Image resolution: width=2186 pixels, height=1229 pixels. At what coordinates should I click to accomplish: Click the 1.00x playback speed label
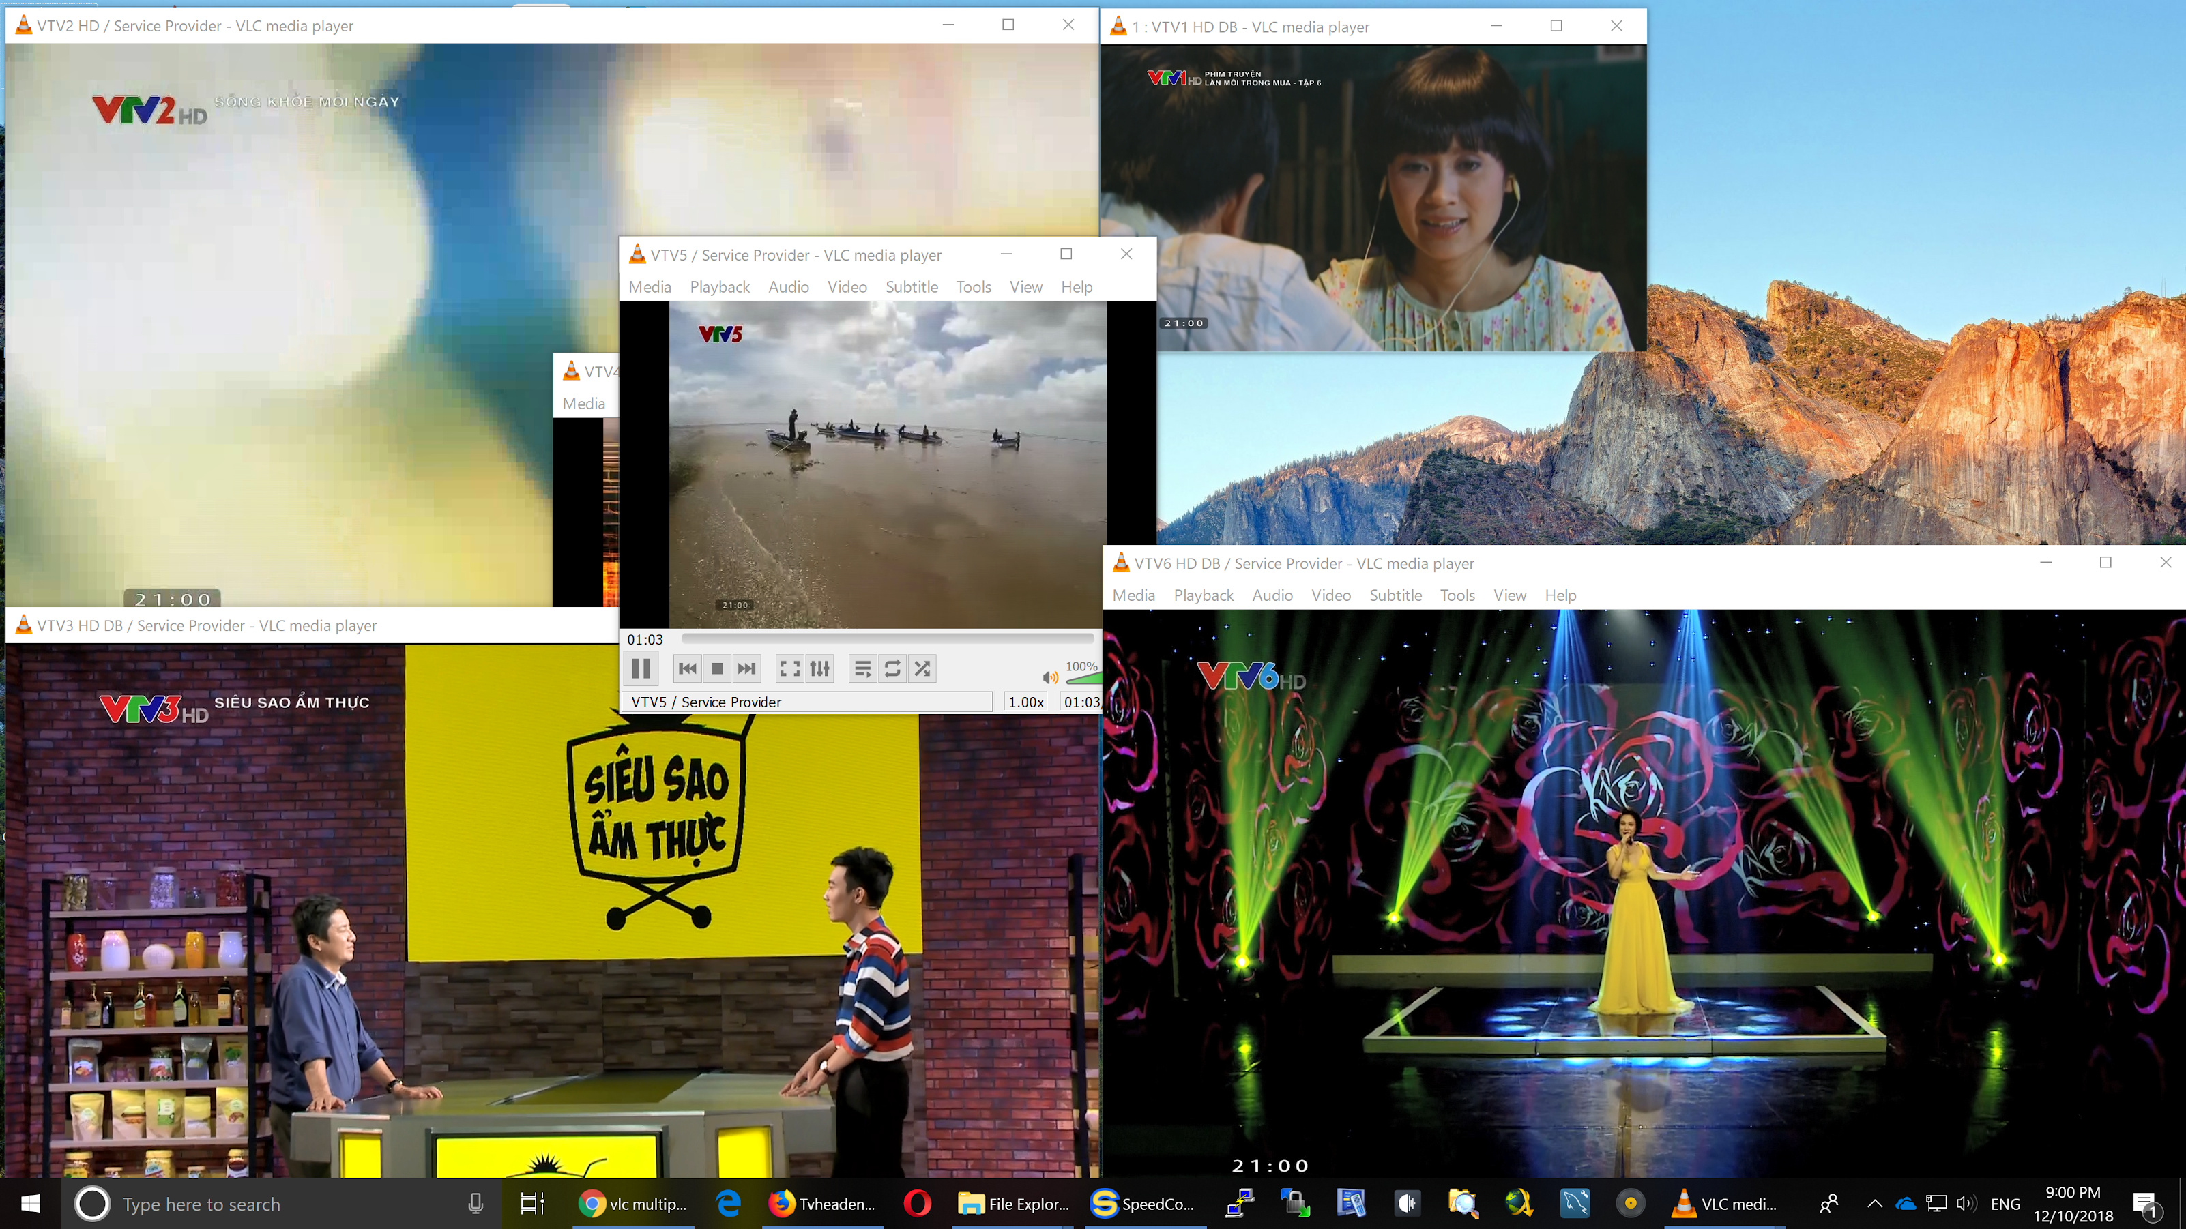(1026, 702)
